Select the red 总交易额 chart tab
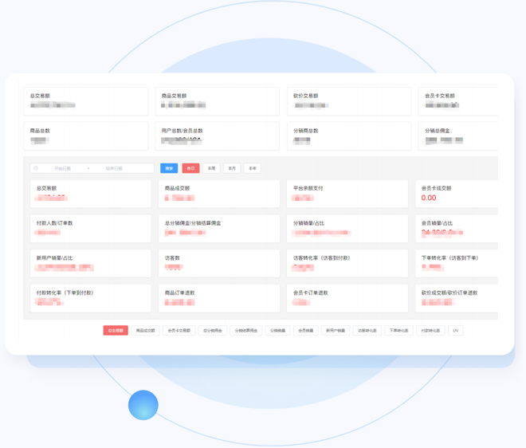 [116, 331]
